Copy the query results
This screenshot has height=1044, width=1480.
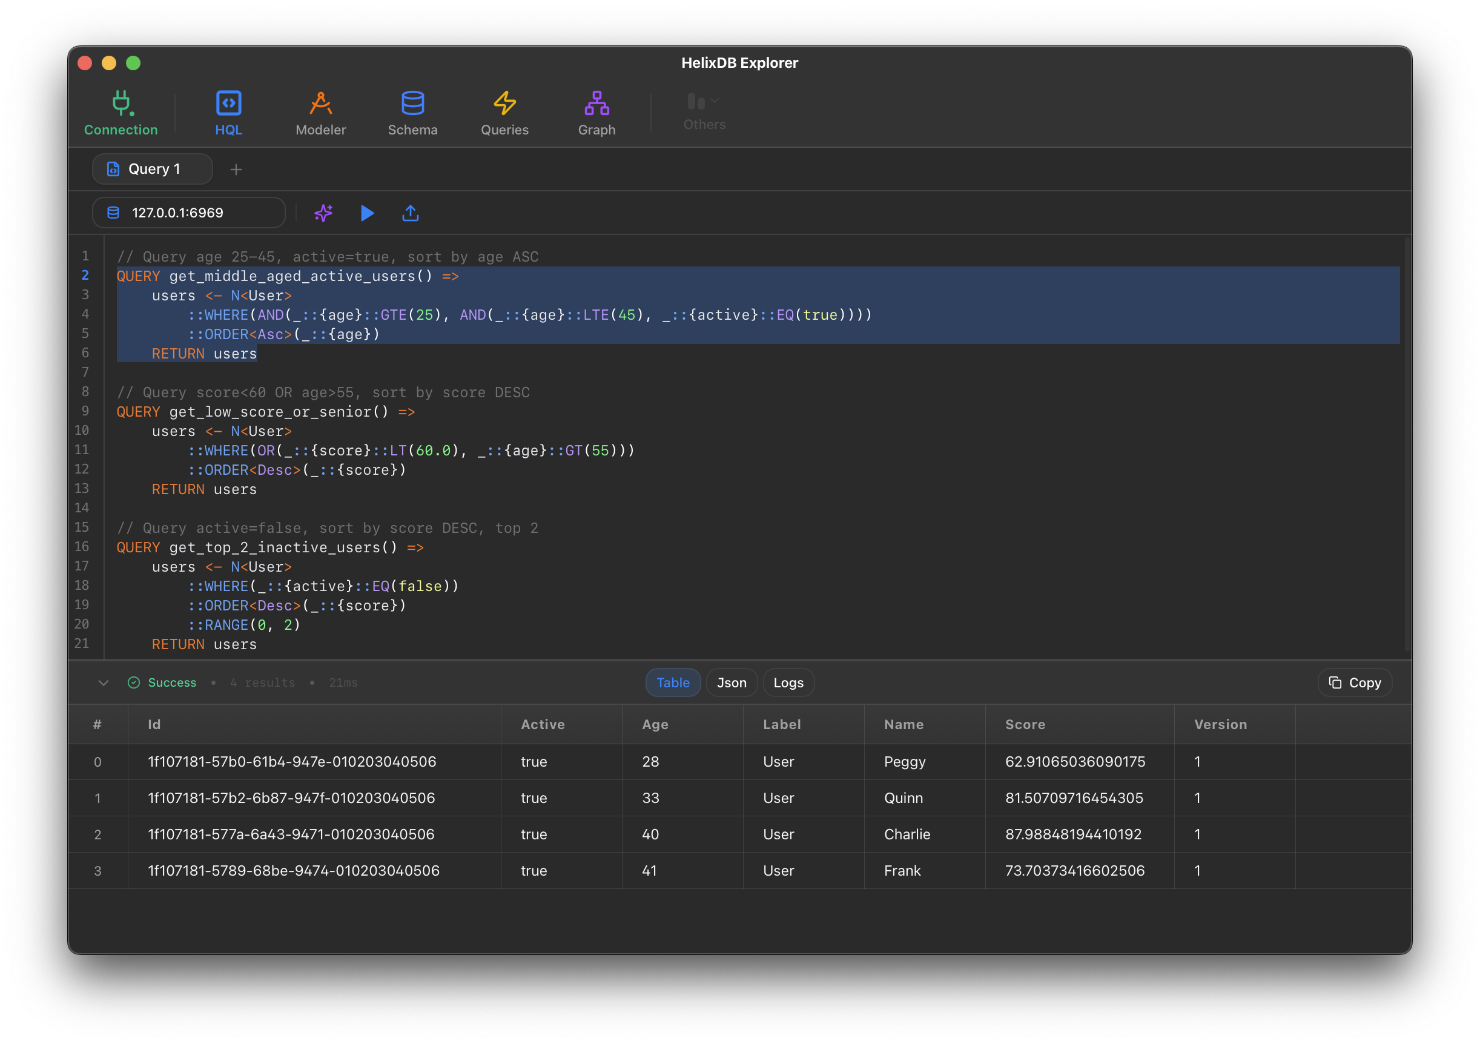pyautogui.click(x=1353, y=682)
